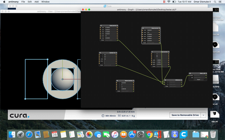This screenshot has width=225, height=140.
Task: Click the yellow input port beside Sphere r
Action: tap(116, 89)
